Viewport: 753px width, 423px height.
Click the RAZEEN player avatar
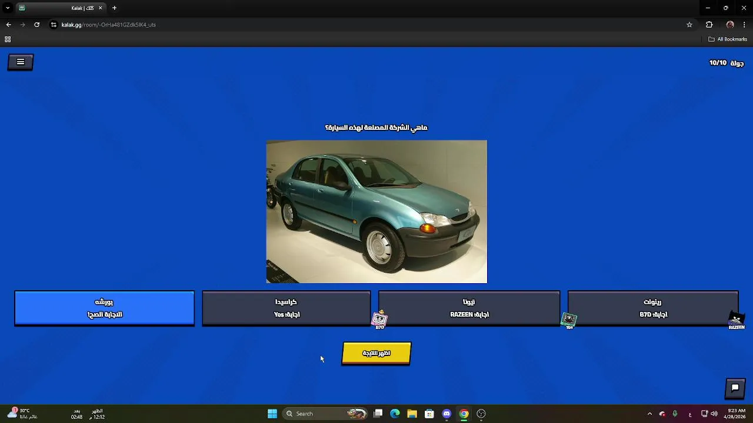737,320
